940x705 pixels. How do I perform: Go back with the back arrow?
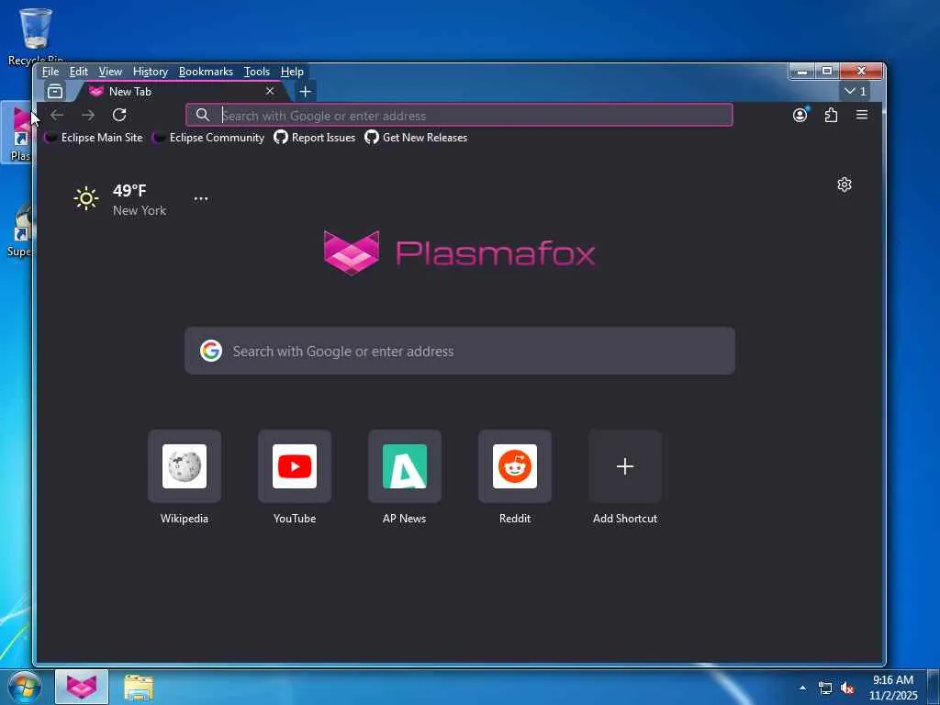57,115
